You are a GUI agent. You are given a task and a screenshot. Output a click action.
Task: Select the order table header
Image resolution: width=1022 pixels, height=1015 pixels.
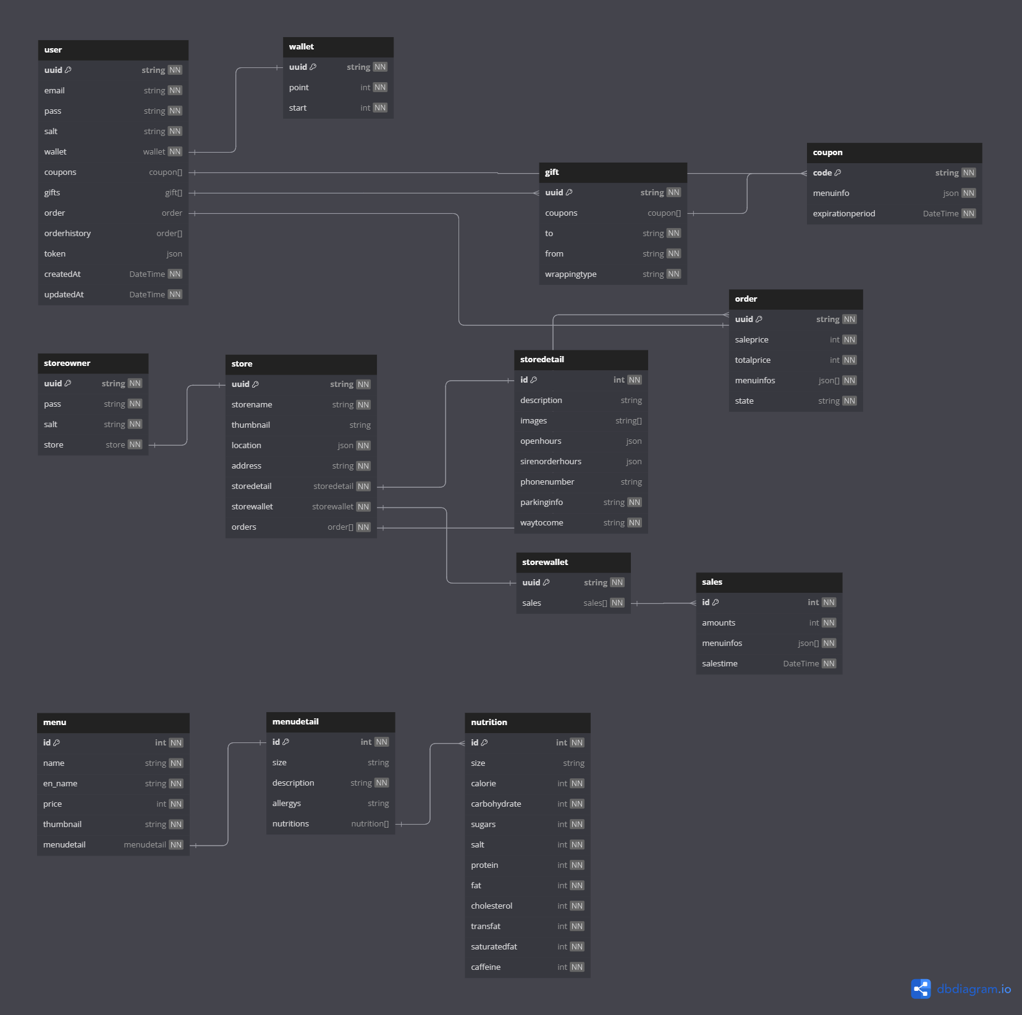point(796,299)
